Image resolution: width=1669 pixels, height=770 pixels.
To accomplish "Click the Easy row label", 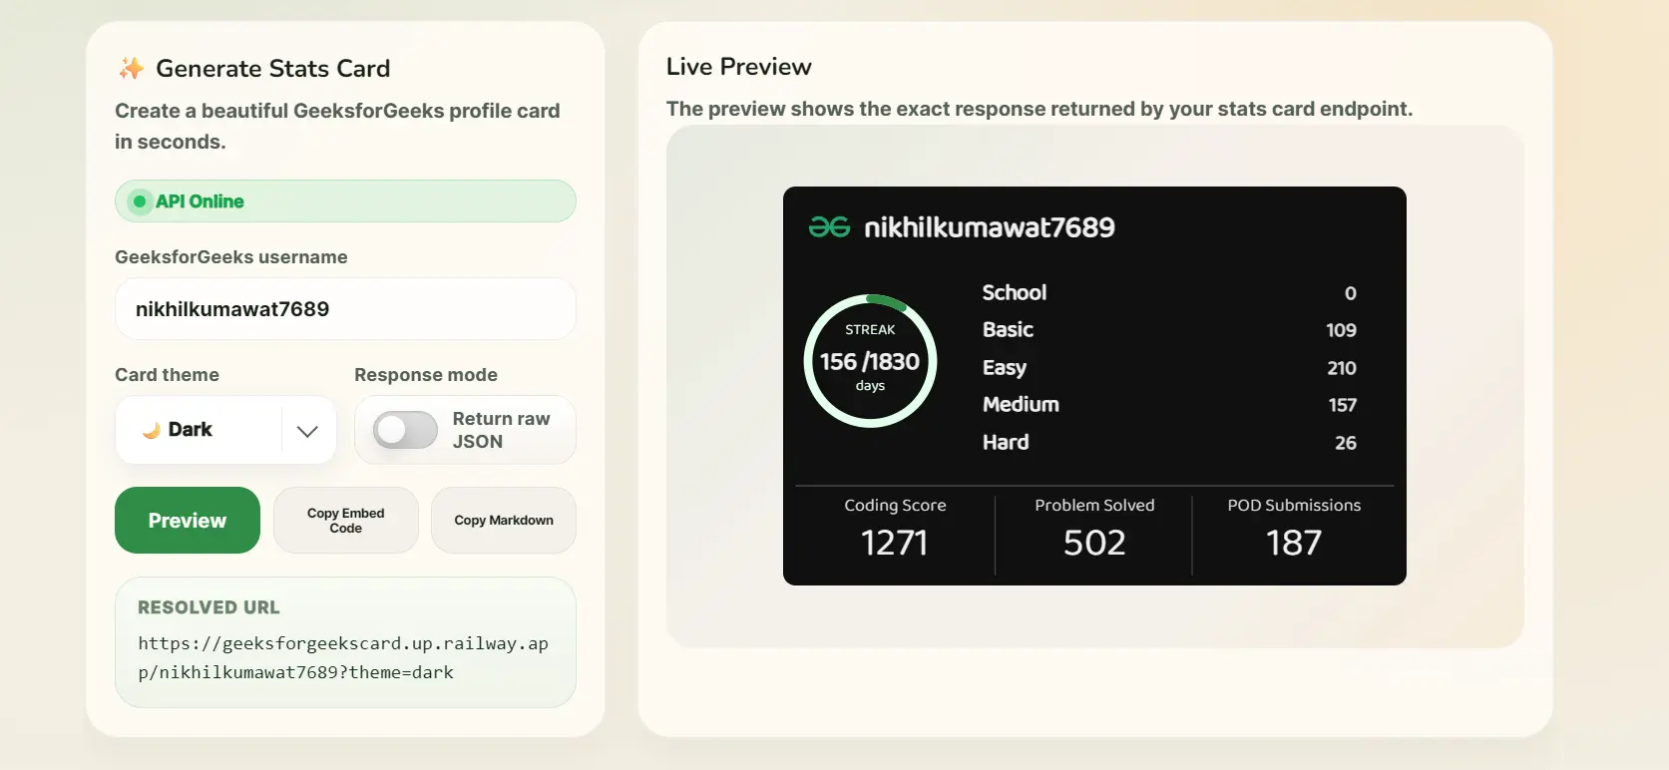I will point(1005,367).
